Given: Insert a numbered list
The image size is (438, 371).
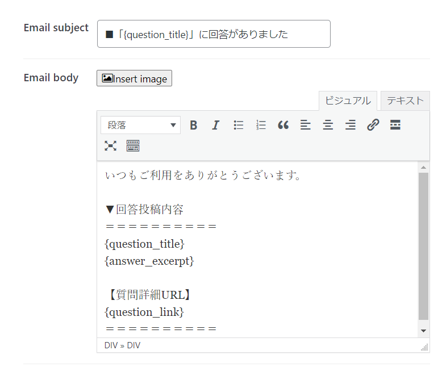Looking at the screenshot, I should (x=261, y=125).
